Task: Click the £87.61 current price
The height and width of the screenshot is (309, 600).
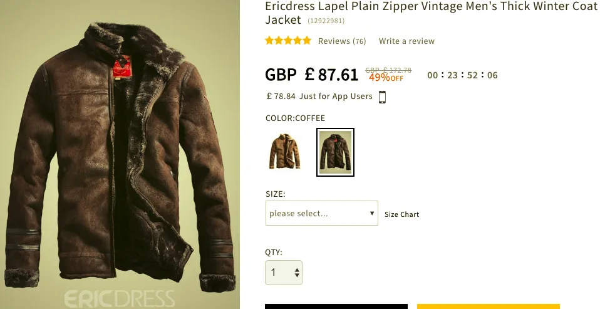Action: [x=331, y=75]
